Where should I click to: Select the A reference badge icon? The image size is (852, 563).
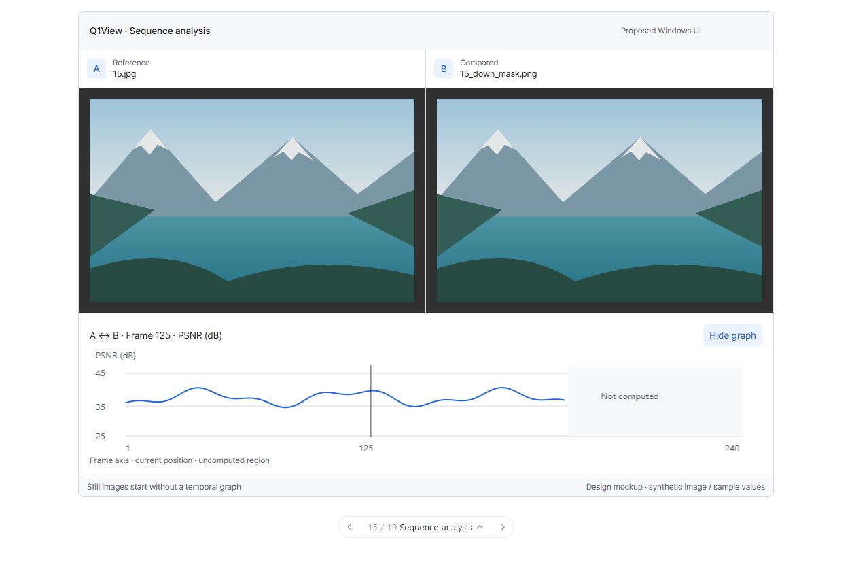pos(96,69)
